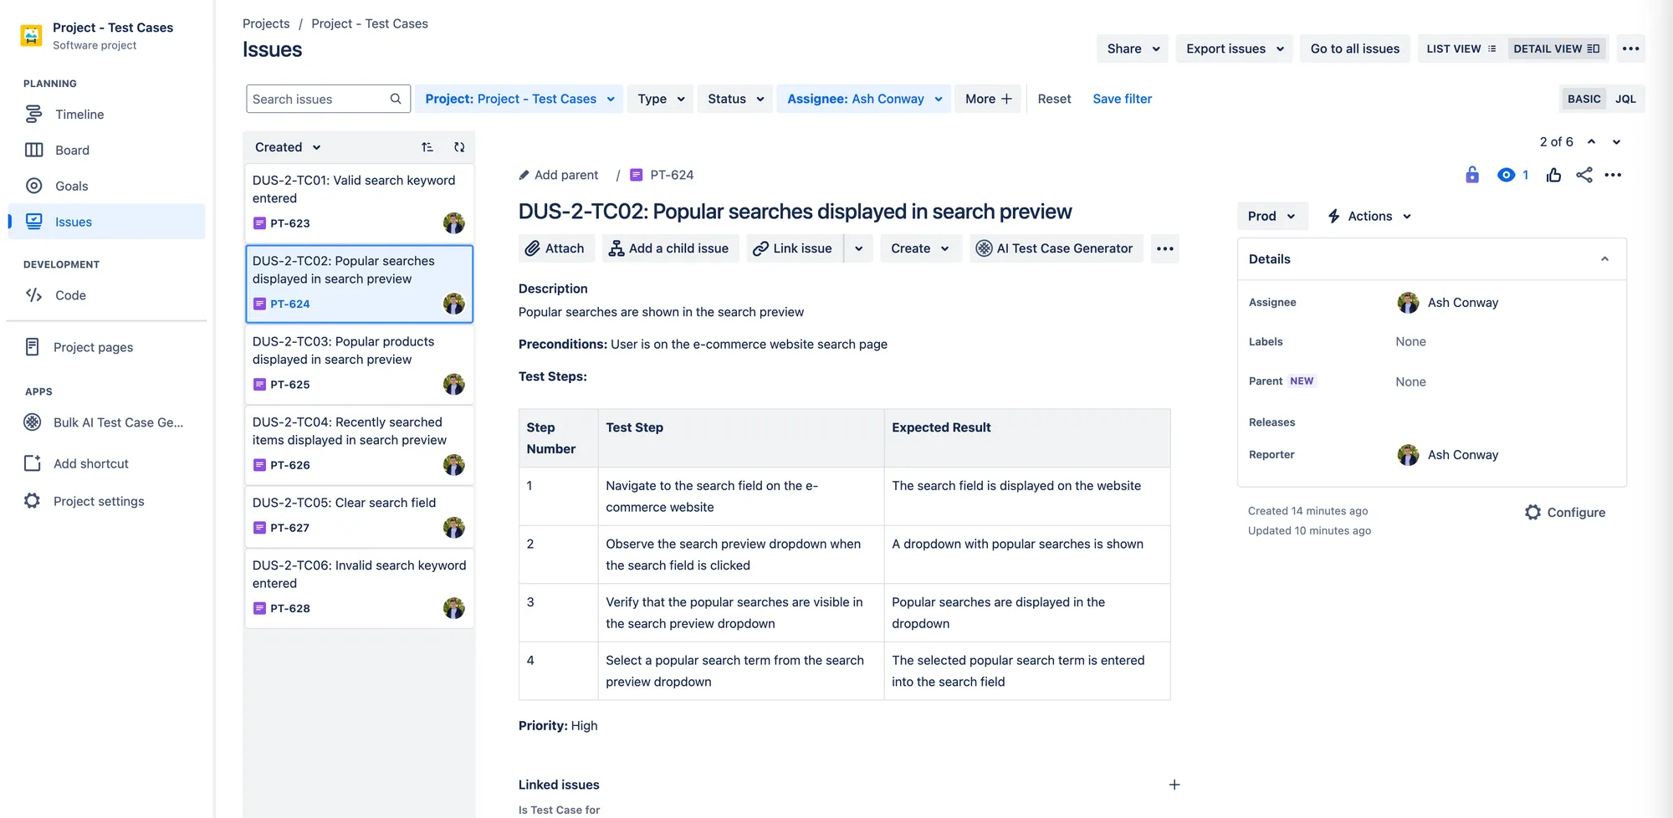The height and width of the screenshot is (818, 1673).
Task: Collapse the Details panel
Action: pos(1604,259)
